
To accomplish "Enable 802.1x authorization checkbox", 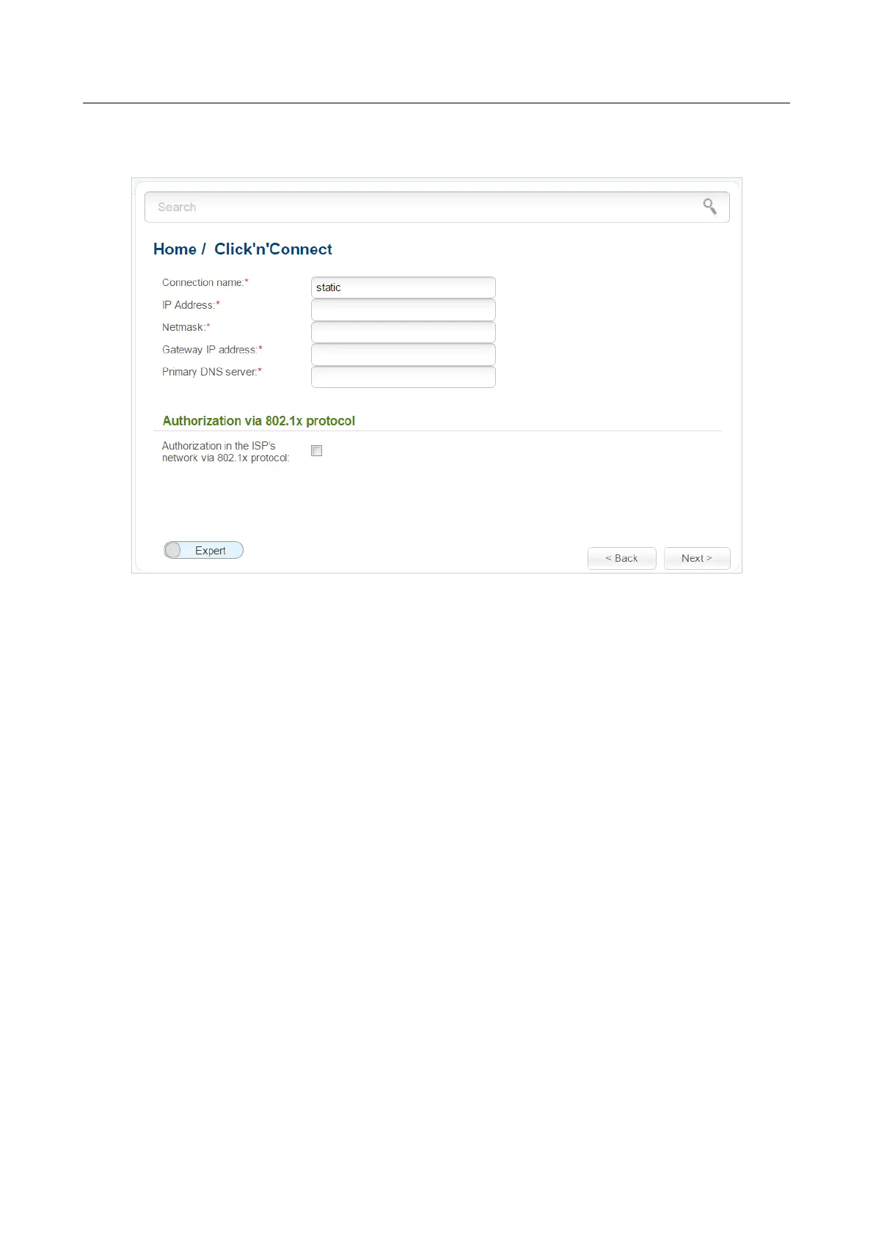I will click(x=317, y=451).
